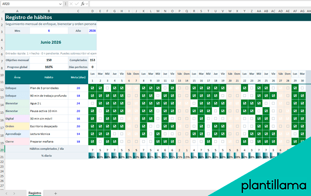Select meta value 16 for 30 min sin móvil
This screenshot has width=311, height=196.
click(78, 118)
